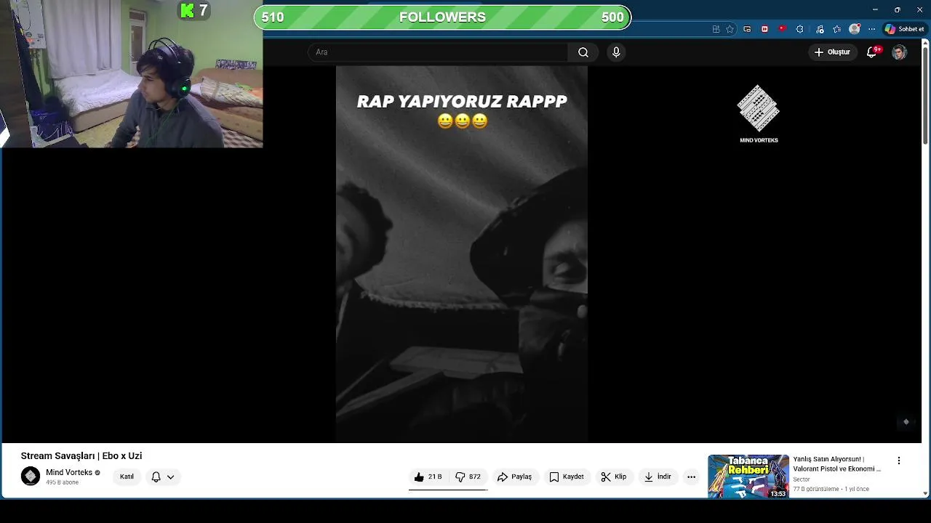
Task: Open "Yanlış Satın Alıyorsun!" video title
Action: (837, 464)
